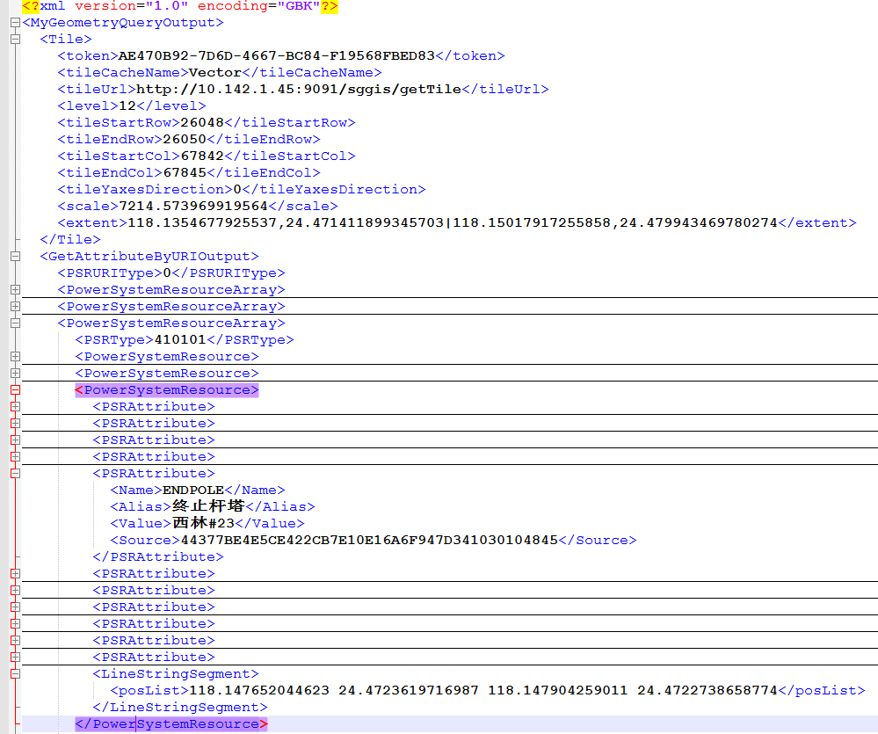Click the scale value 7214.573969919564
Image resolution: width=878 pixels, height=734 pixels.
[x=193, y=206]
